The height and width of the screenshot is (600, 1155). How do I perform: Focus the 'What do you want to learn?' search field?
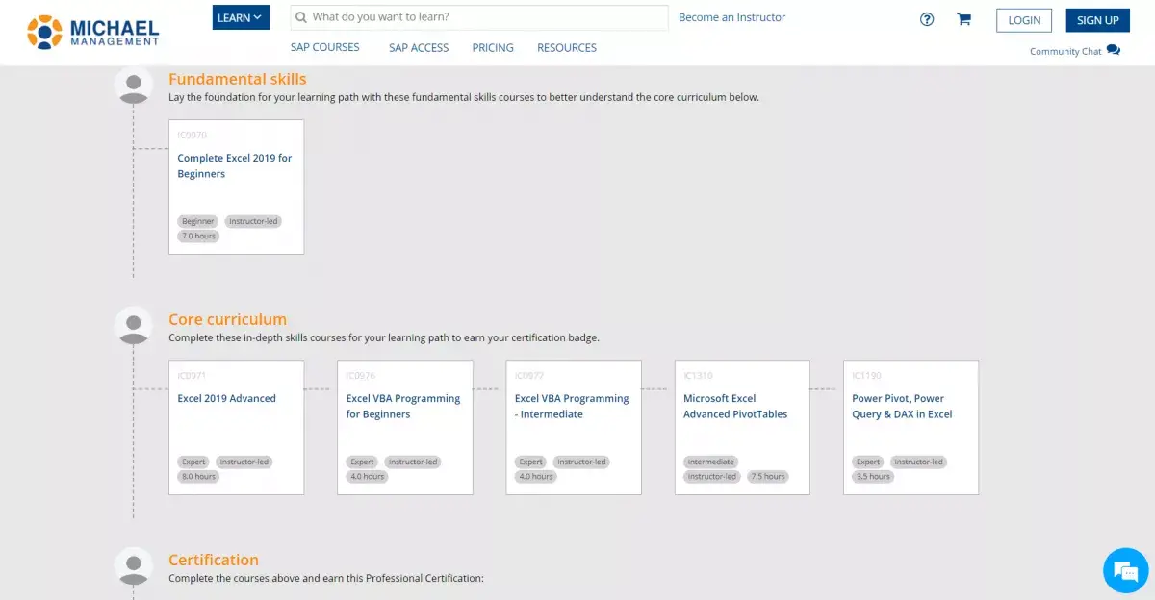coord(479,17)
